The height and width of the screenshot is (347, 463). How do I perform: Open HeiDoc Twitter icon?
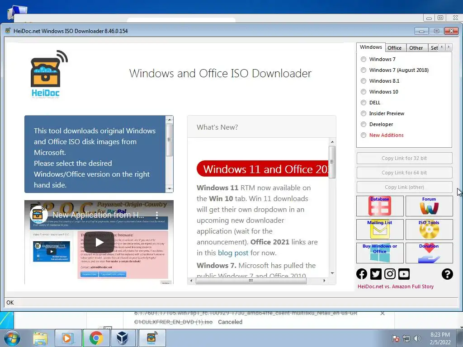376,274
